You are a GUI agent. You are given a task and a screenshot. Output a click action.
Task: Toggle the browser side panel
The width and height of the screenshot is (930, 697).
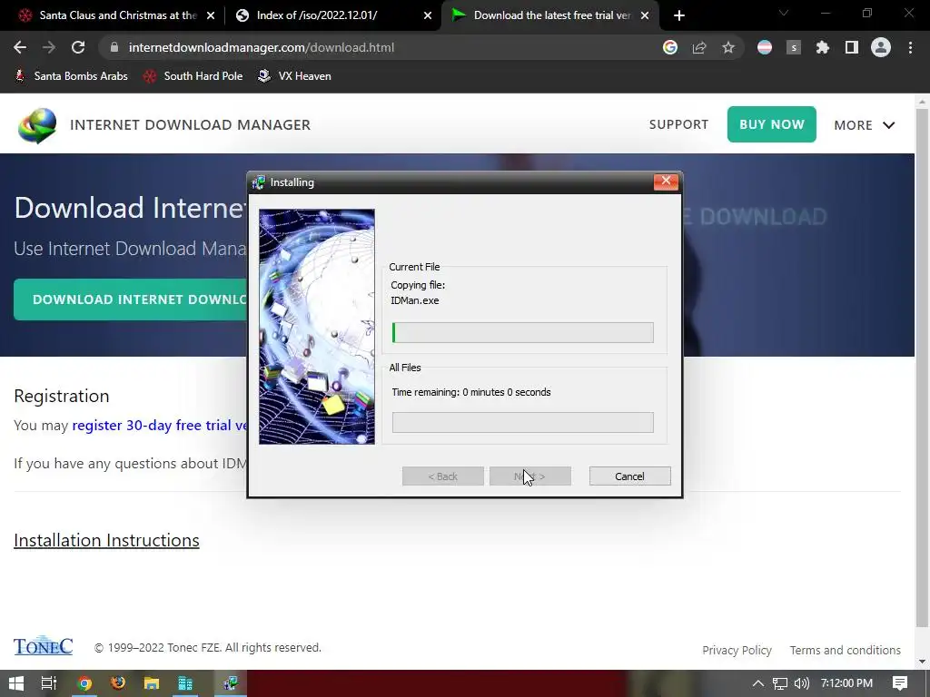(x=852, y=47)
